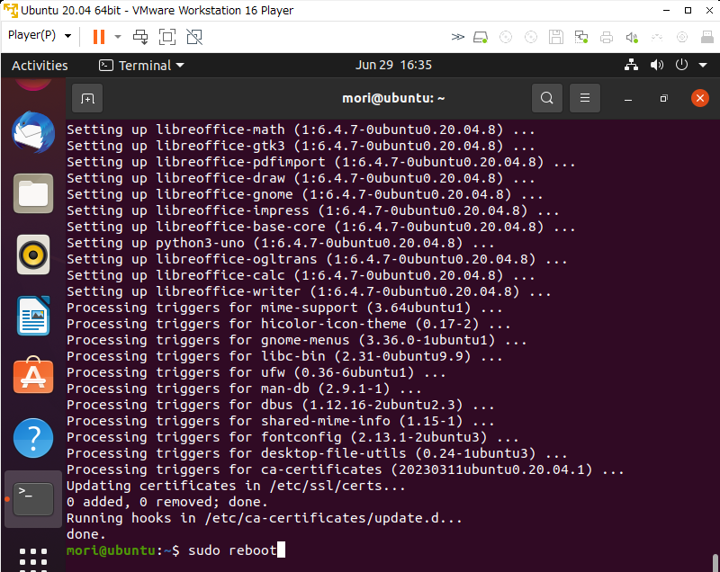Click 'Setting up libreoffice-calc' line
The width and height of the screenshot is (720, 572).
click(x=301, y=275)
